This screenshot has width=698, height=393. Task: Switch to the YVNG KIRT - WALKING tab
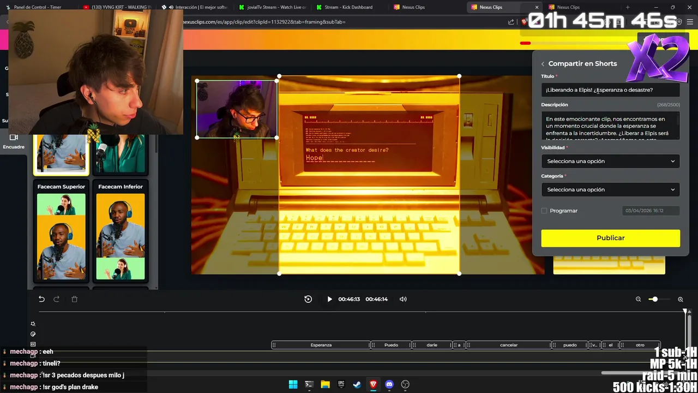pos(117,7)
